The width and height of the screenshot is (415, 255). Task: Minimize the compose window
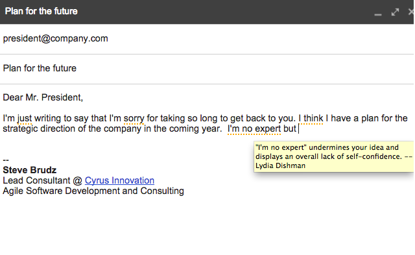tap(377, 12)
